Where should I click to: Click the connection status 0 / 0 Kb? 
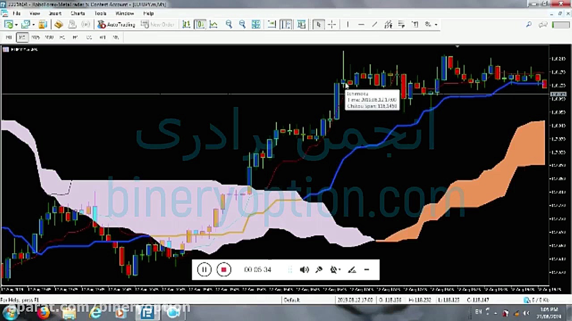(x=537, y=300)
